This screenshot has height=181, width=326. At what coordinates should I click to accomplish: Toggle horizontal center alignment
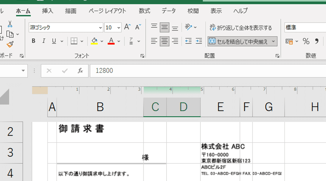coord(164,41)
